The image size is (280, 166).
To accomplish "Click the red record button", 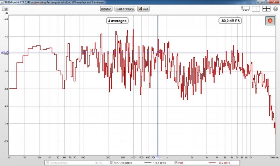I will tap(269, 21).
